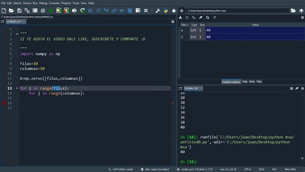Open the Source menu
The width and height of the screenshot is (305, 172).
[x=27, y=3]
